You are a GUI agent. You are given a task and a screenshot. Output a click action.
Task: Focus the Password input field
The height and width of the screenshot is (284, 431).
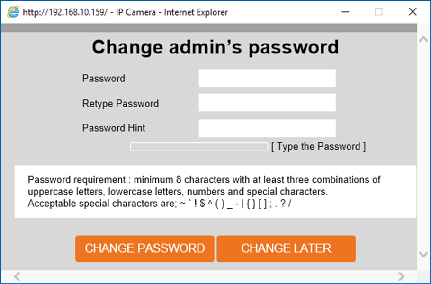267,78
